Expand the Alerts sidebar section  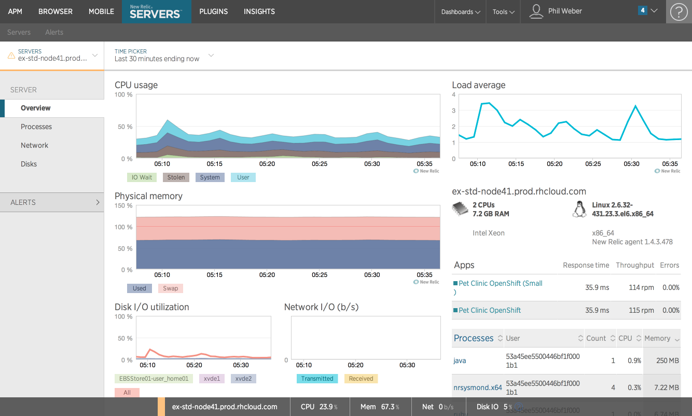click(52, 202)
